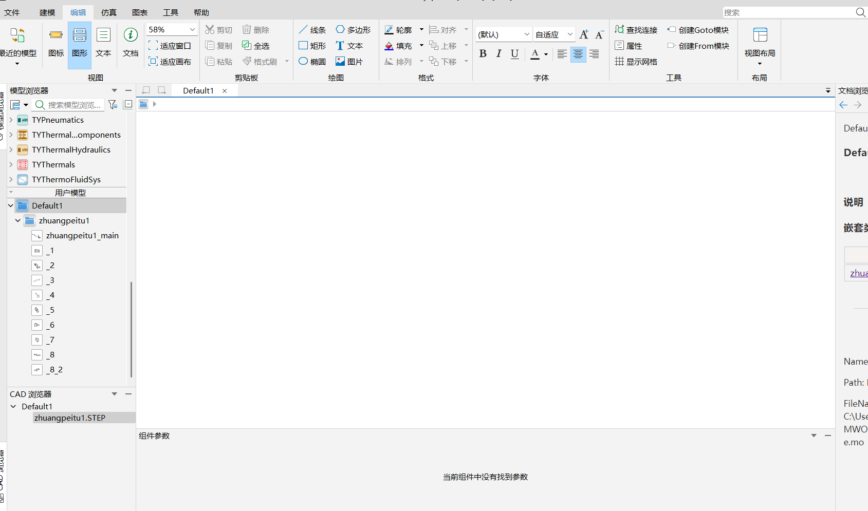
Task: Click the font color A swatch
Action: [535, 54]
